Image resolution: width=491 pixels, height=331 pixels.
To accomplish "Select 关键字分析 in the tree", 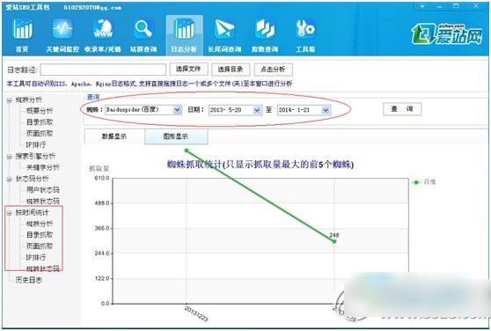I will tap(43, 167).
